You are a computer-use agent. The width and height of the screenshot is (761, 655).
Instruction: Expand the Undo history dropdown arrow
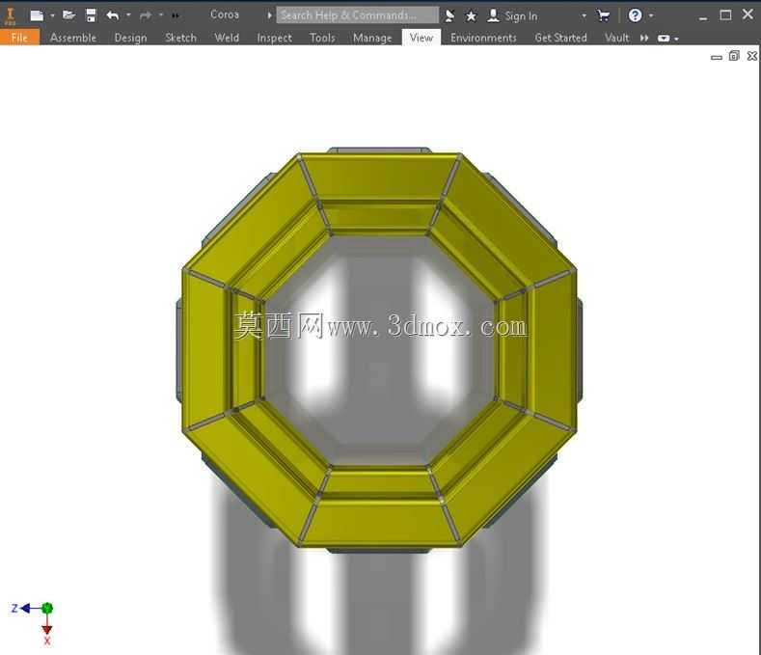point(128,15)
